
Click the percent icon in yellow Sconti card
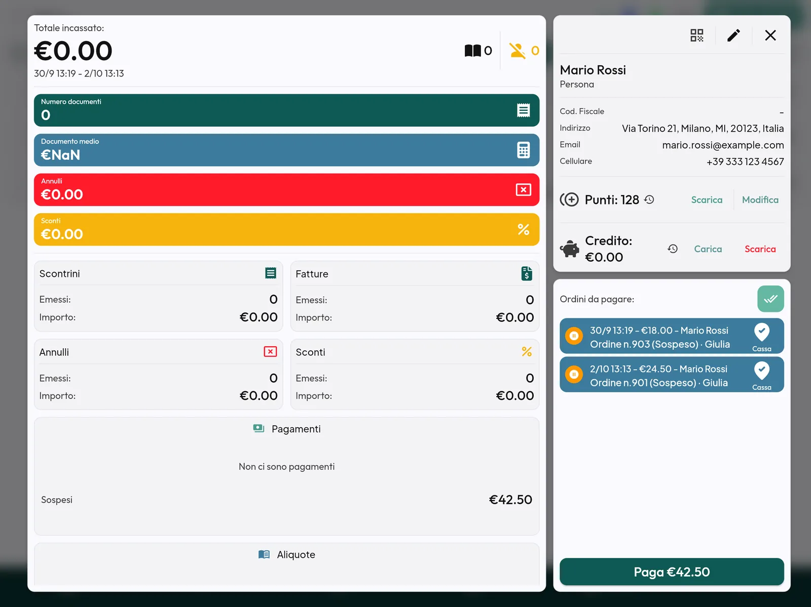[524, 229]
